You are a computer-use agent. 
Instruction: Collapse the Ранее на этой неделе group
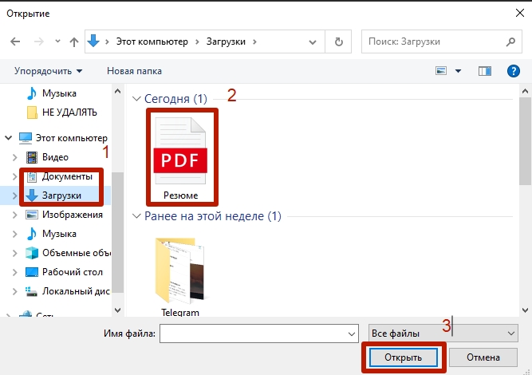136,216
